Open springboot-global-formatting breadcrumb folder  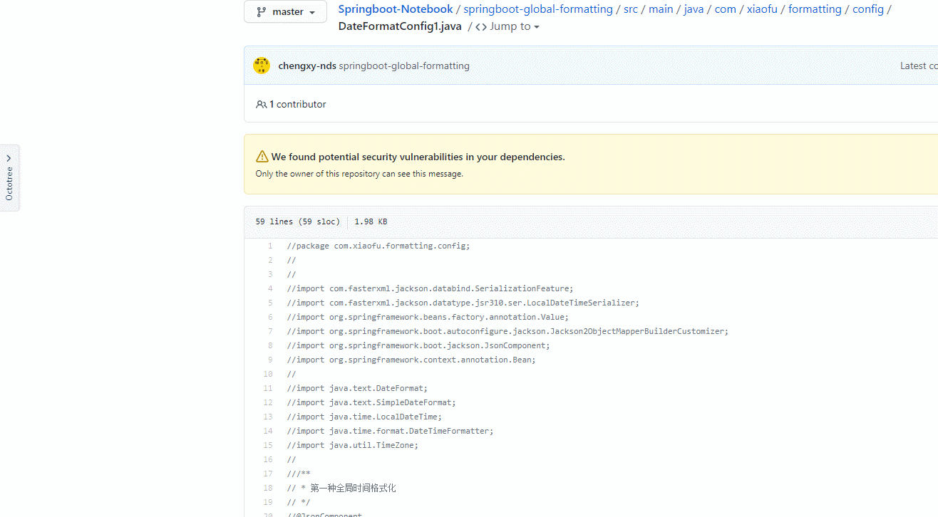click(538, 9)
